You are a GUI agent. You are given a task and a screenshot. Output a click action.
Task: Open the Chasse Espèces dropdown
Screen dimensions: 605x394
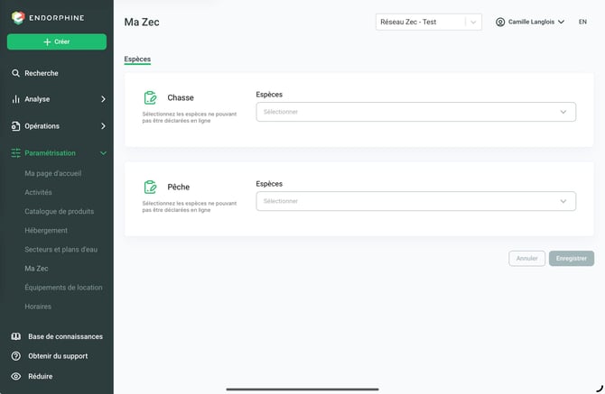[416, 112]
